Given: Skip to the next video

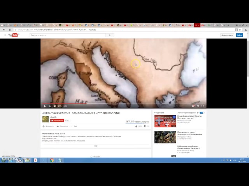Looking at the screenshot, I should pyautogui.click(x=50, y=106).
